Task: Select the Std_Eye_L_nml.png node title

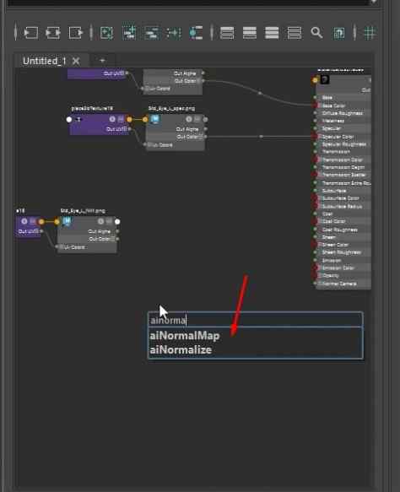Action: click(x=83, y=211)
